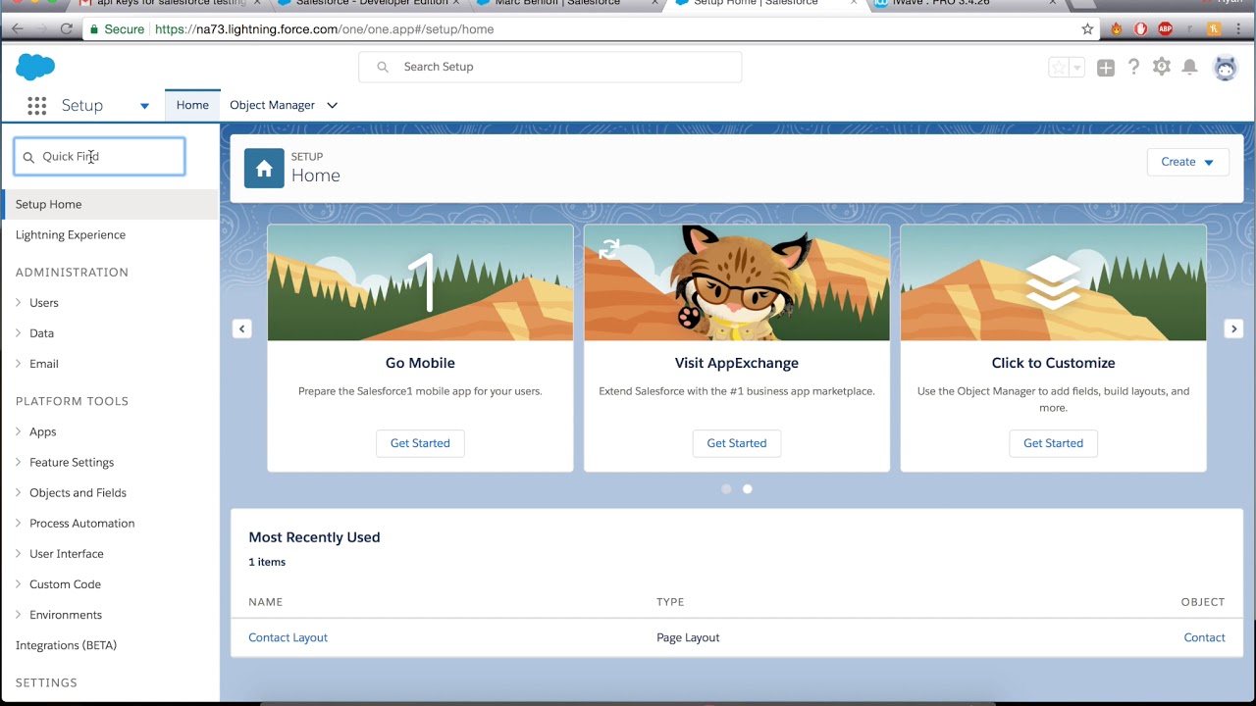This screenshot has height=706, width=1256.
Task: Expand the Feature Settings node
Action: pos(19,462)
